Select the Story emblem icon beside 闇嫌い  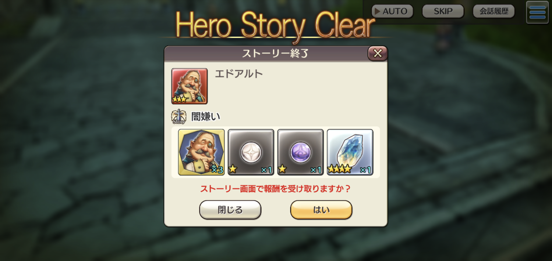(178, 117)
